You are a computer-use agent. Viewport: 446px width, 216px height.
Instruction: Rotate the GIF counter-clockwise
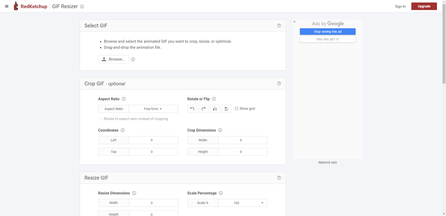tap(192, 109)
